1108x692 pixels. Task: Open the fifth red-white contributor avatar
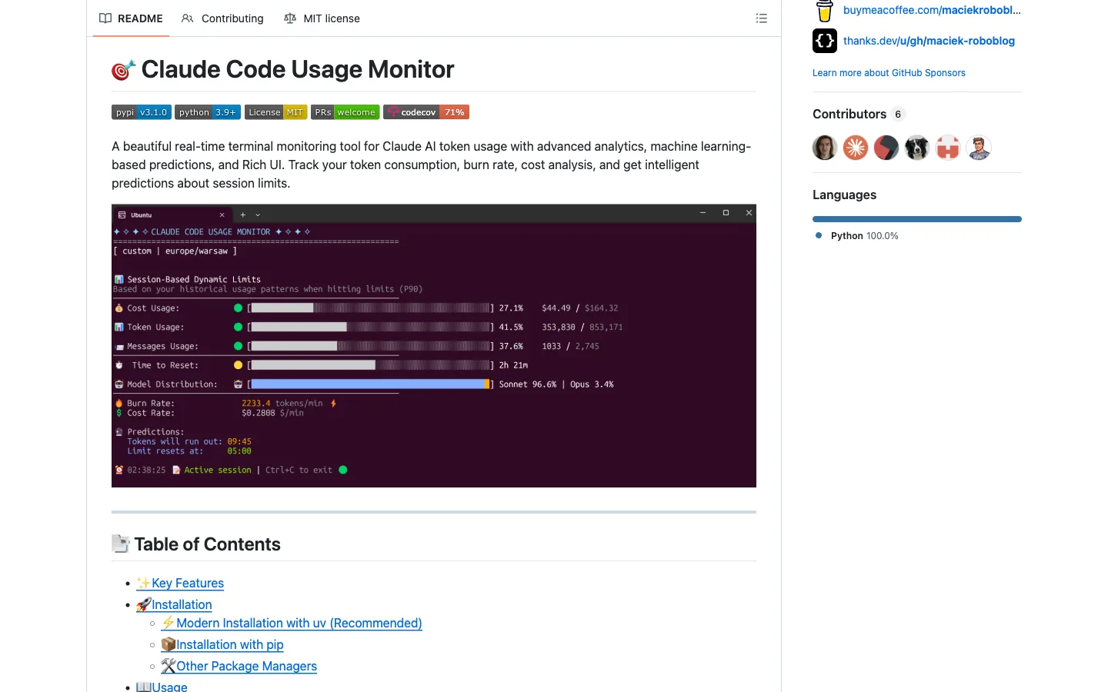click(x=948, y=148)
